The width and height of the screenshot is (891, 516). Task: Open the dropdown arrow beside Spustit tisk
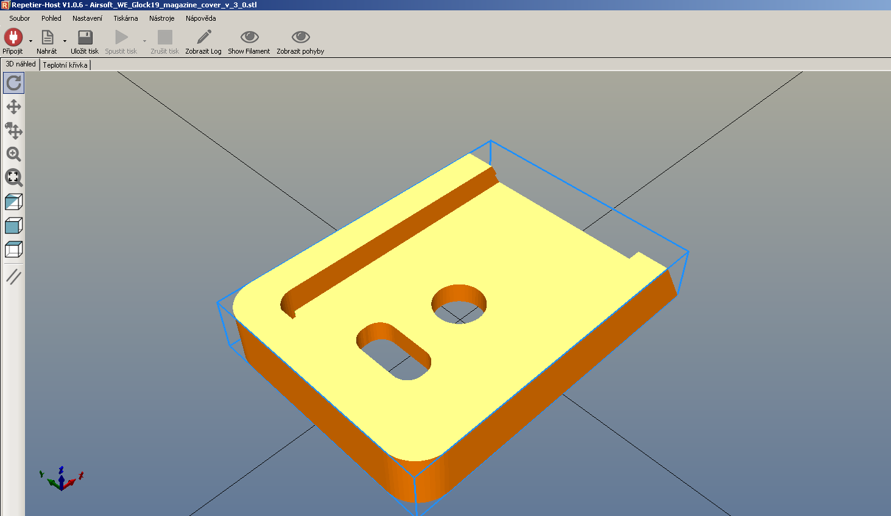click(144, 41)
